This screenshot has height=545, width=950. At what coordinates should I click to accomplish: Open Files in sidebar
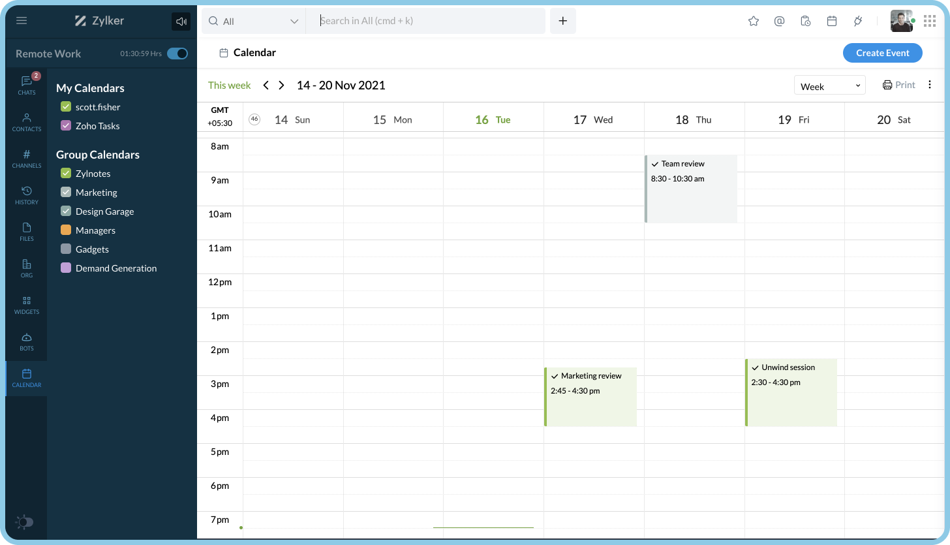27,232
